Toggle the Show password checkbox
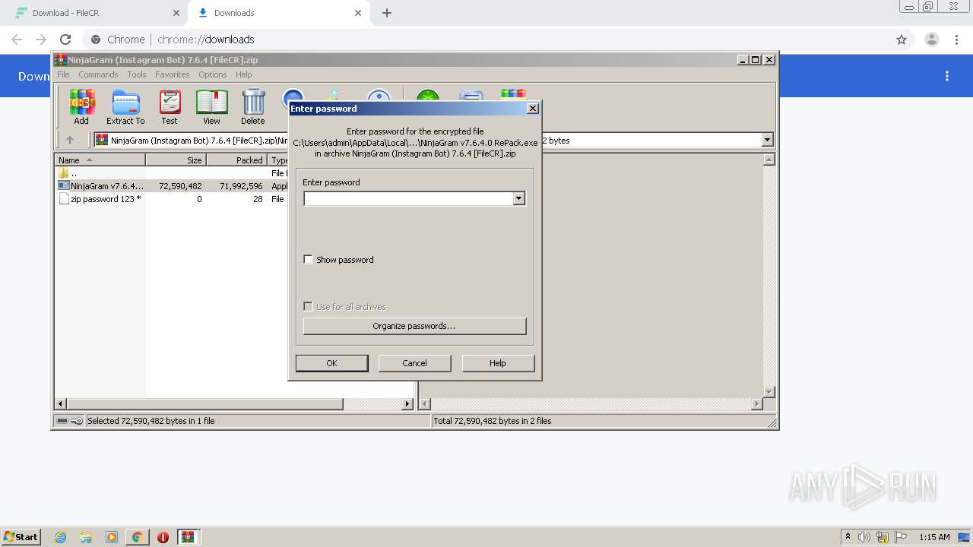The height and width of the screenshot is (547, 973). (x=308, y=260)
